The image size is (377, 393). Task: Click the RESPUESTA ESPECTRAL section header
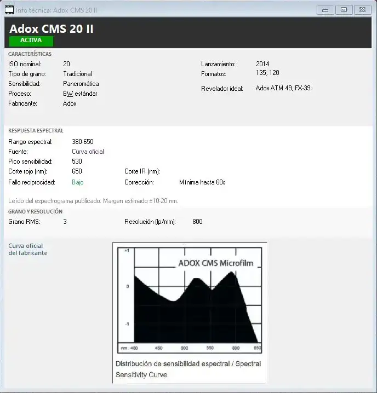(36, 131)
